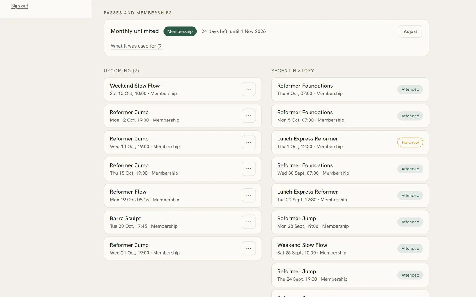Click the Sign out link
476x297 pixels.
point(20,6)
